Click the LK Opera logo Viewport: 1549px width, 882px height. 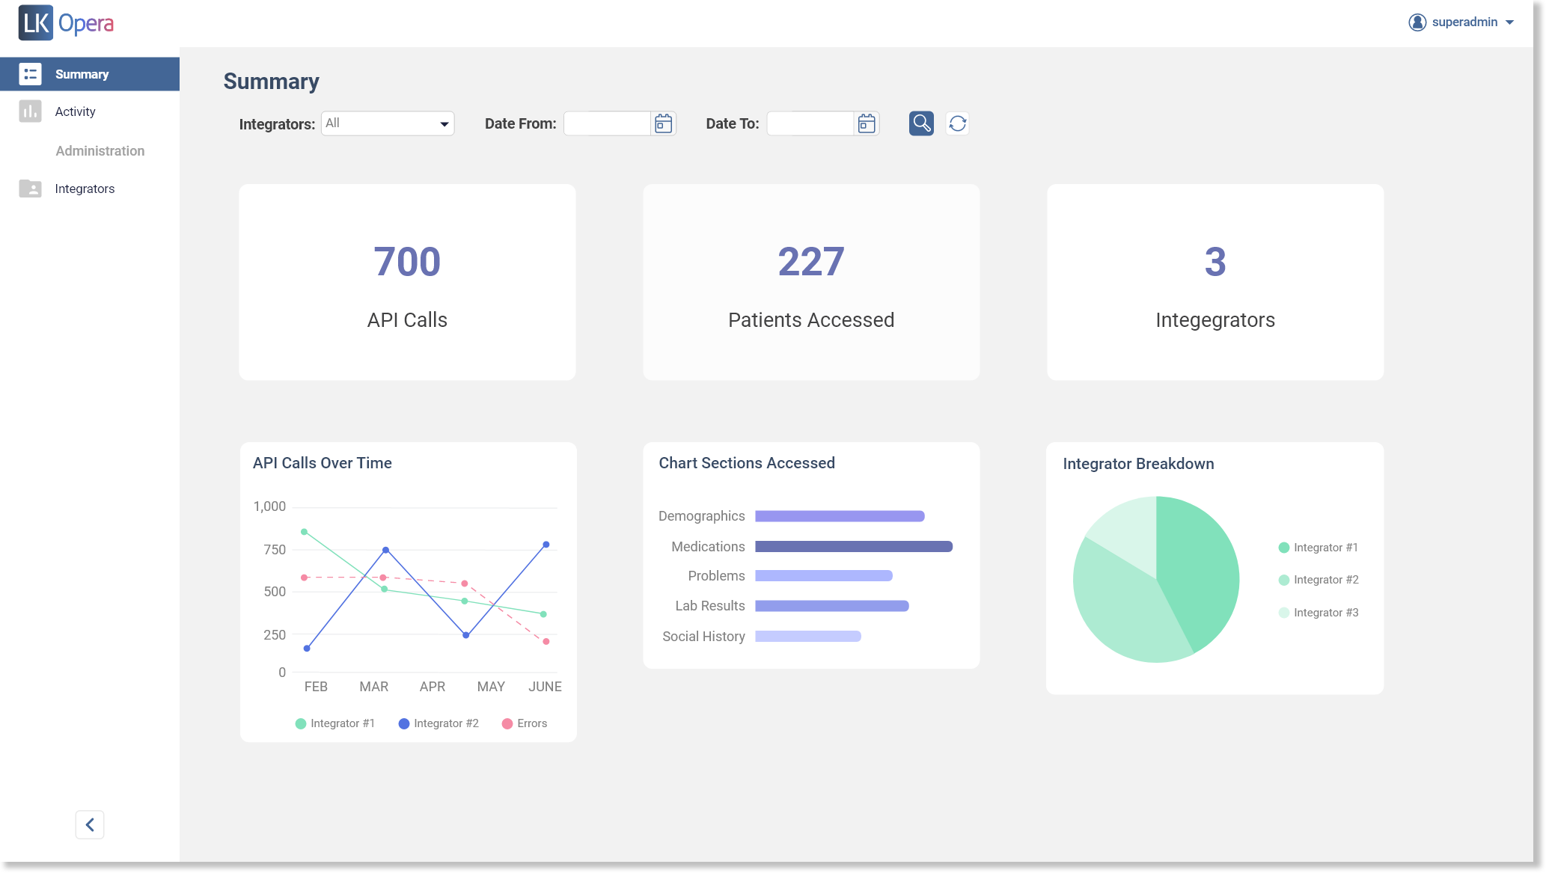[x=66, y=23]
